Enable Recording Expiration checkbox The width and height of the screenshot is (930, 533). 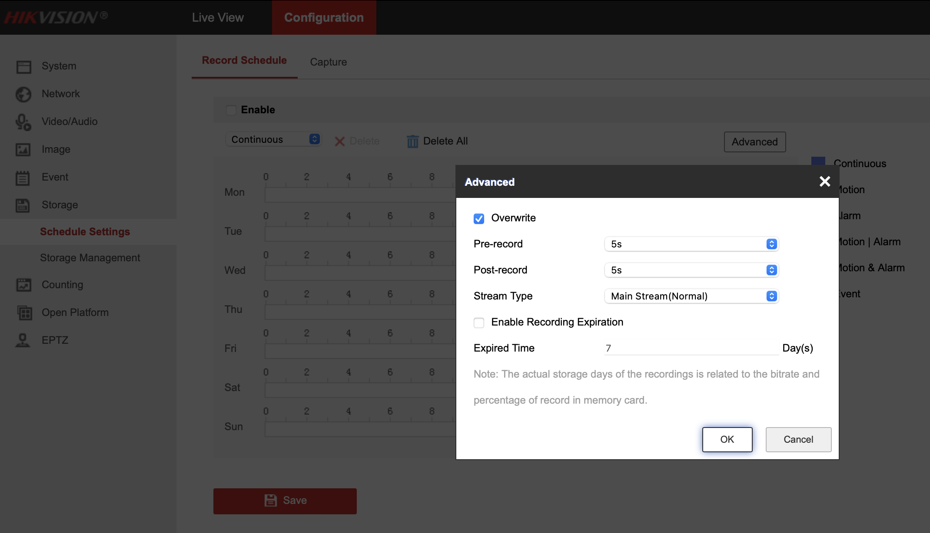[478, 322]
